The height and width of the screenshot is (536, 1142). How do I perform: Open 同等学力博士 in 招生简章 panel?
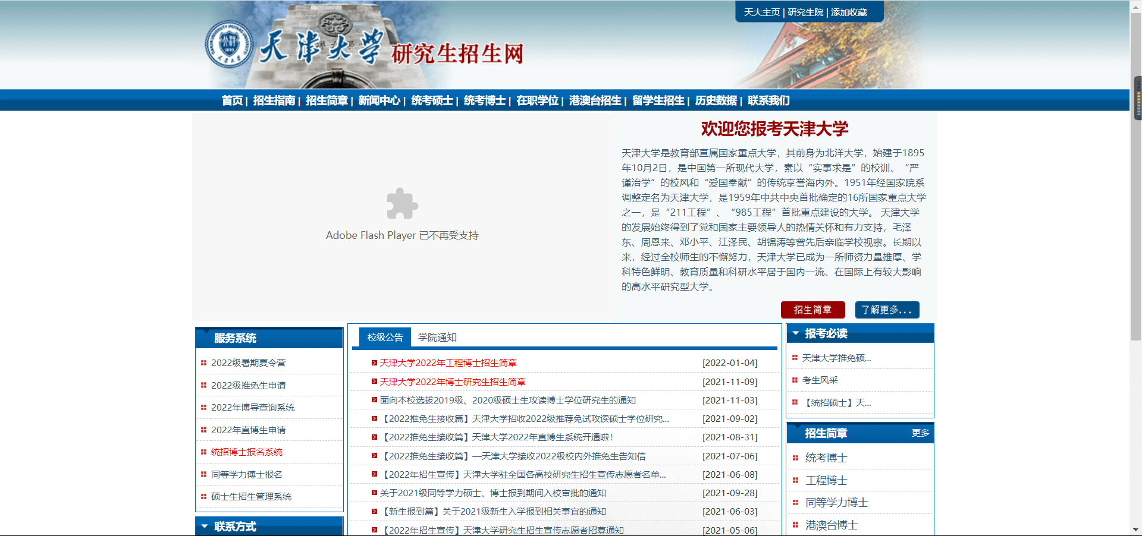(x=837, y=502)
